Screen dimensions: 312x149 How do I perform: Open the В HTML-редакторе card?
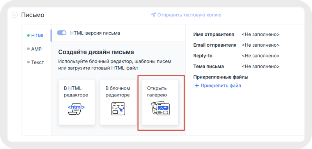coord(76,102)
